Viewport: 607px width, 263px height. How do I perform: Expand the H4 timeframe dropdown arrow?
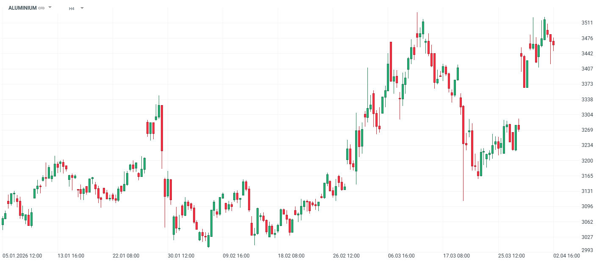(82, 8)
